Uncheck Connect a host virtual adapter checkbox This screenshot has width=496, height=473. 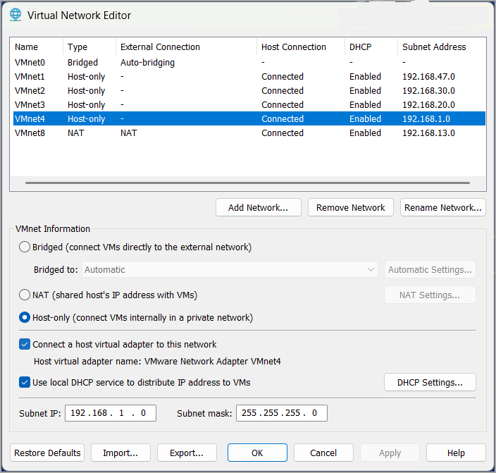[x=25, y=344]
